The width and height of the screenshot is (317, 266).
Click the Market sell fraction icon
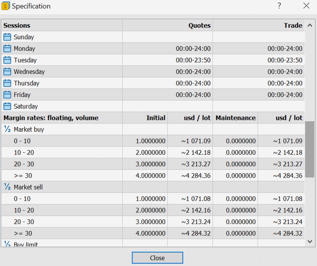[7, 187]
